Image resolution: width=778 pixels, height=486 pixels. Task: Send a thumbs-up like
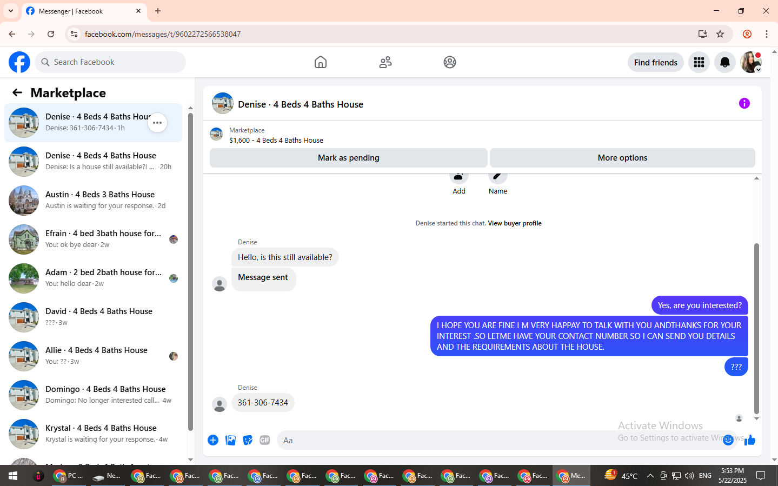pyautogui.click(x=750, y=440)
